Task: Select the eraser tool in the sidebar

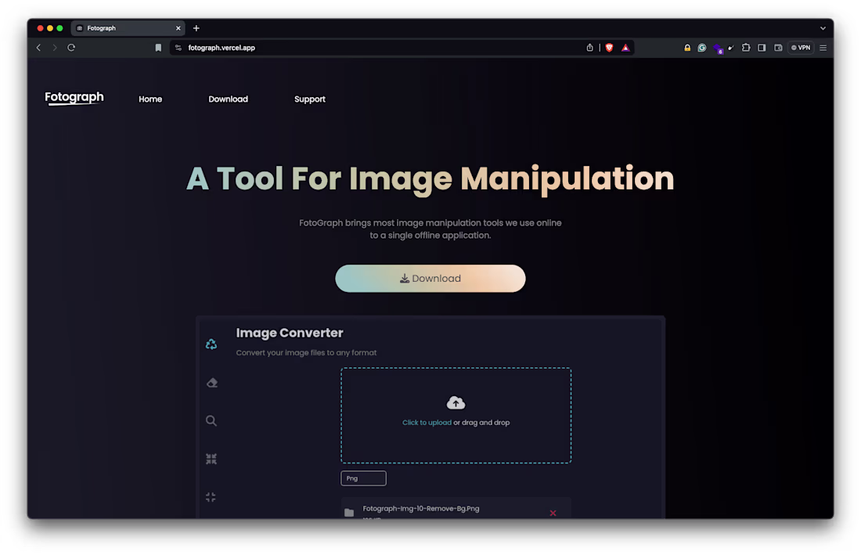Action: 211,382
